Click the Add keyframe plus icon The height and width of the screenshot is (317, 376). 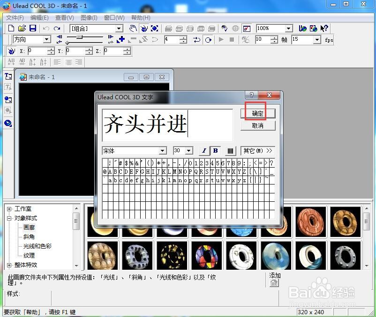coord(121,39)
